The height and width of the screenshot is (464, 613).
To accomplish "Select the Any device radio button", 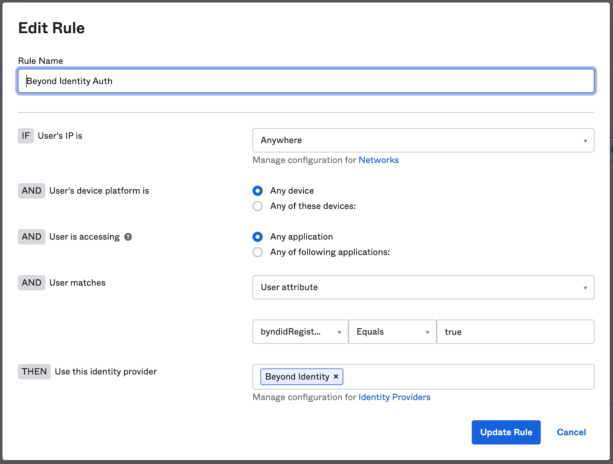I will 258,191.
